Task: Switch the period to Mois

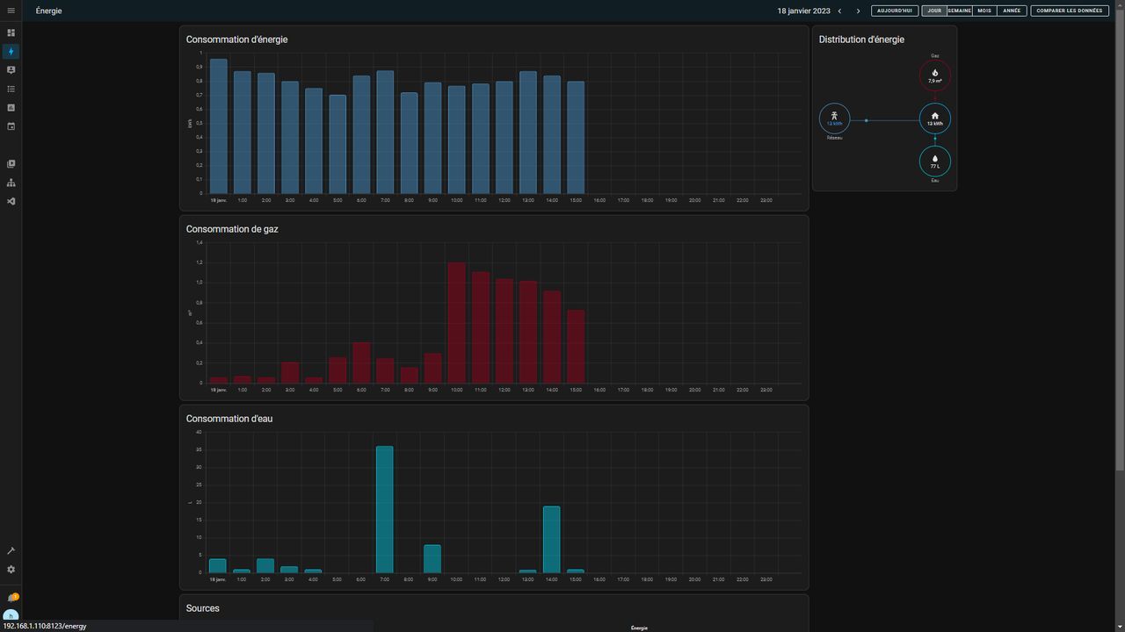Action: click(984, 11)
